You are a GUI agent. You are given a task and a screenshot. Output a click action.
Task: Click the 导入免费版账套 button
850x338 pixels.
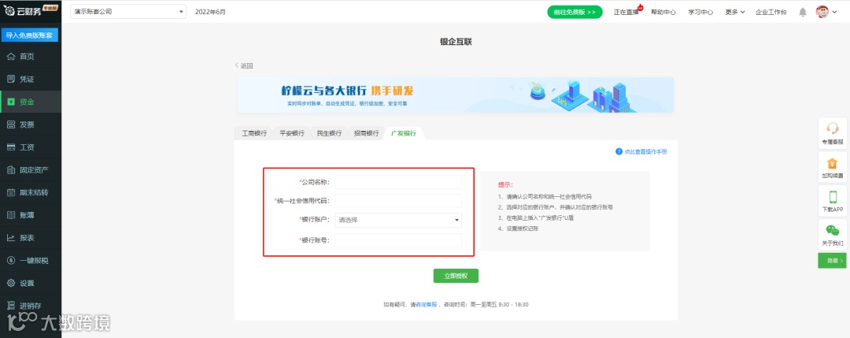[29, 35]
